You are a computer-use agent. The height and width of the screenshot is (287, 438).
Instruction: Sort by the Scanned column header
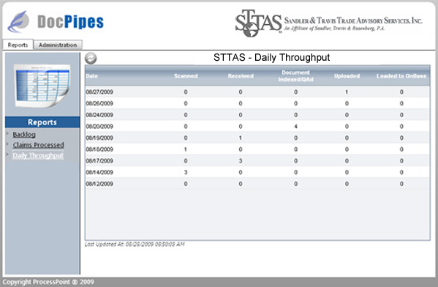click(x=186, y=76)
